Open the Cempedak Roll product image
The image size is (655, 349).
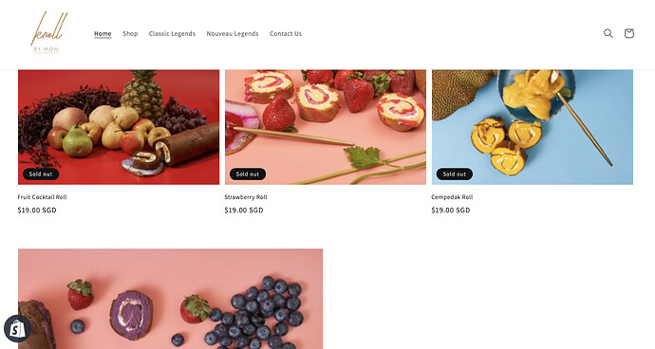[x=533, y=127]
